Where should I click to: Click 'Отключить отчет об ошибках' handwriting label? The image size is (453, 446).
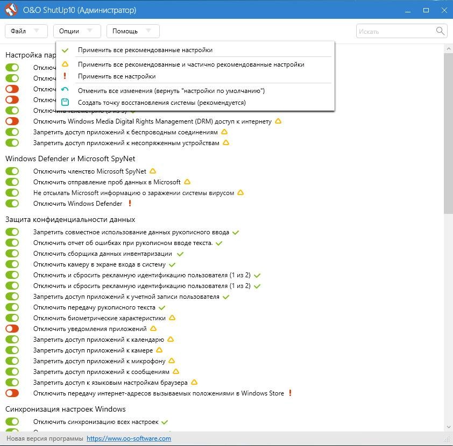pyautogui.click(x=123, y=243)
